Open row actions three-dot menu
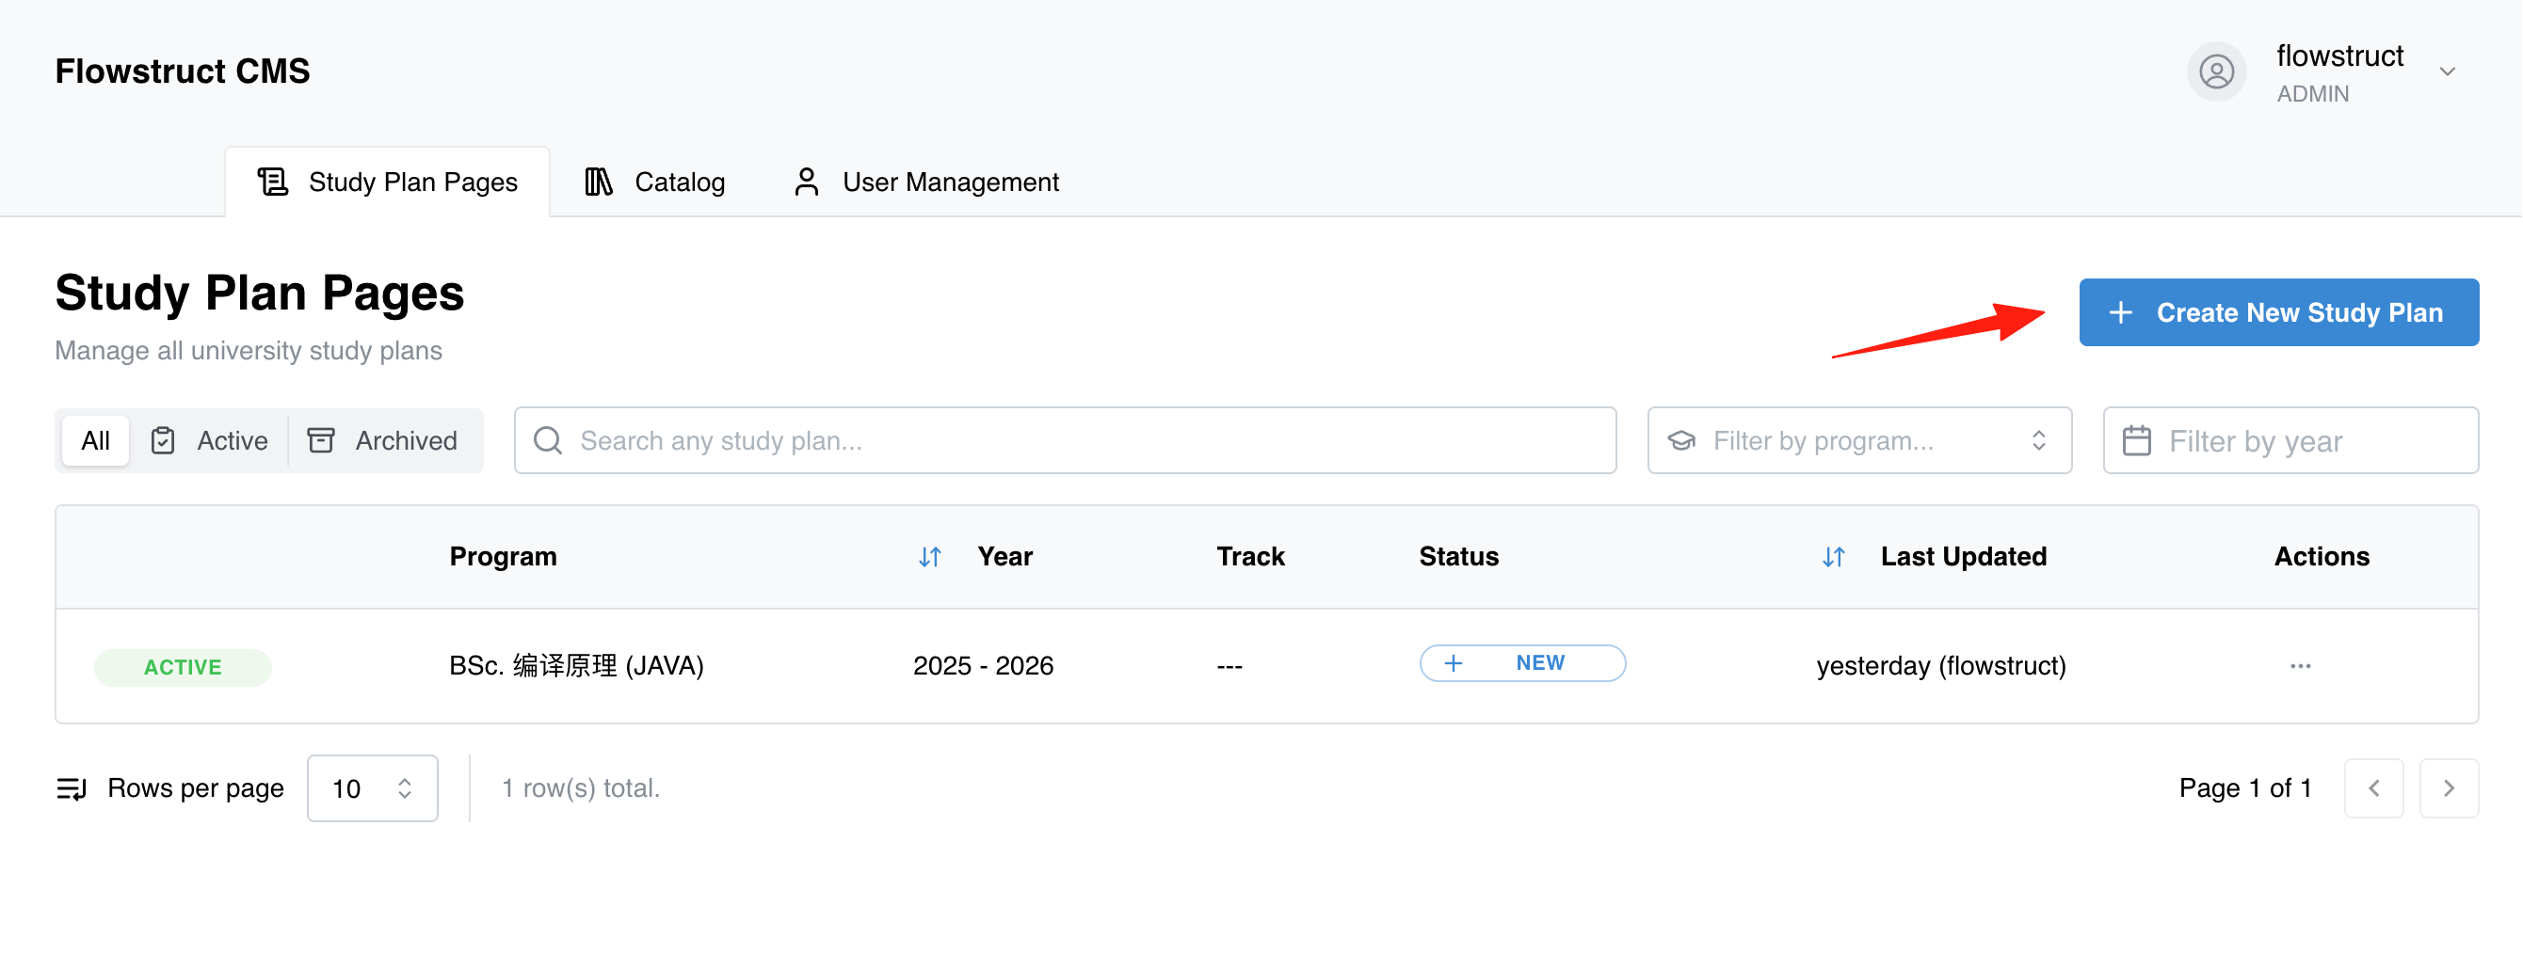Viewport: 2523px width, 969px height. pyautogui.click(x=2301, y=667)
